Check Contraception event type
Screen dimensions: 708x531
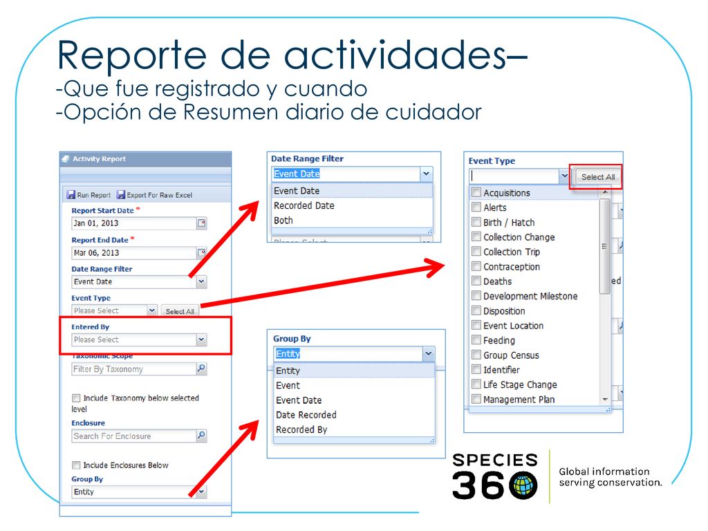click(x=476, y=266)
